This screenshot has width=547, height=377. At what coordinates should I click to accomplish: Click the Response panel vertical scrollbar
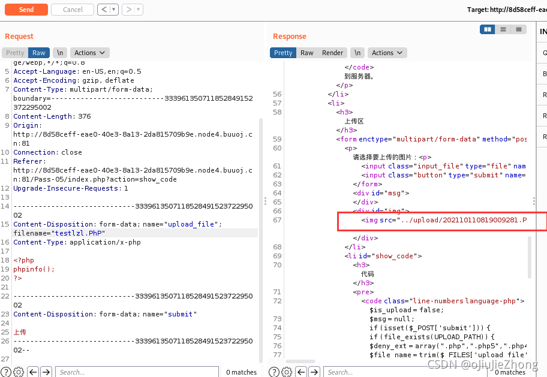pyautogui.click(x=530, y=257)
